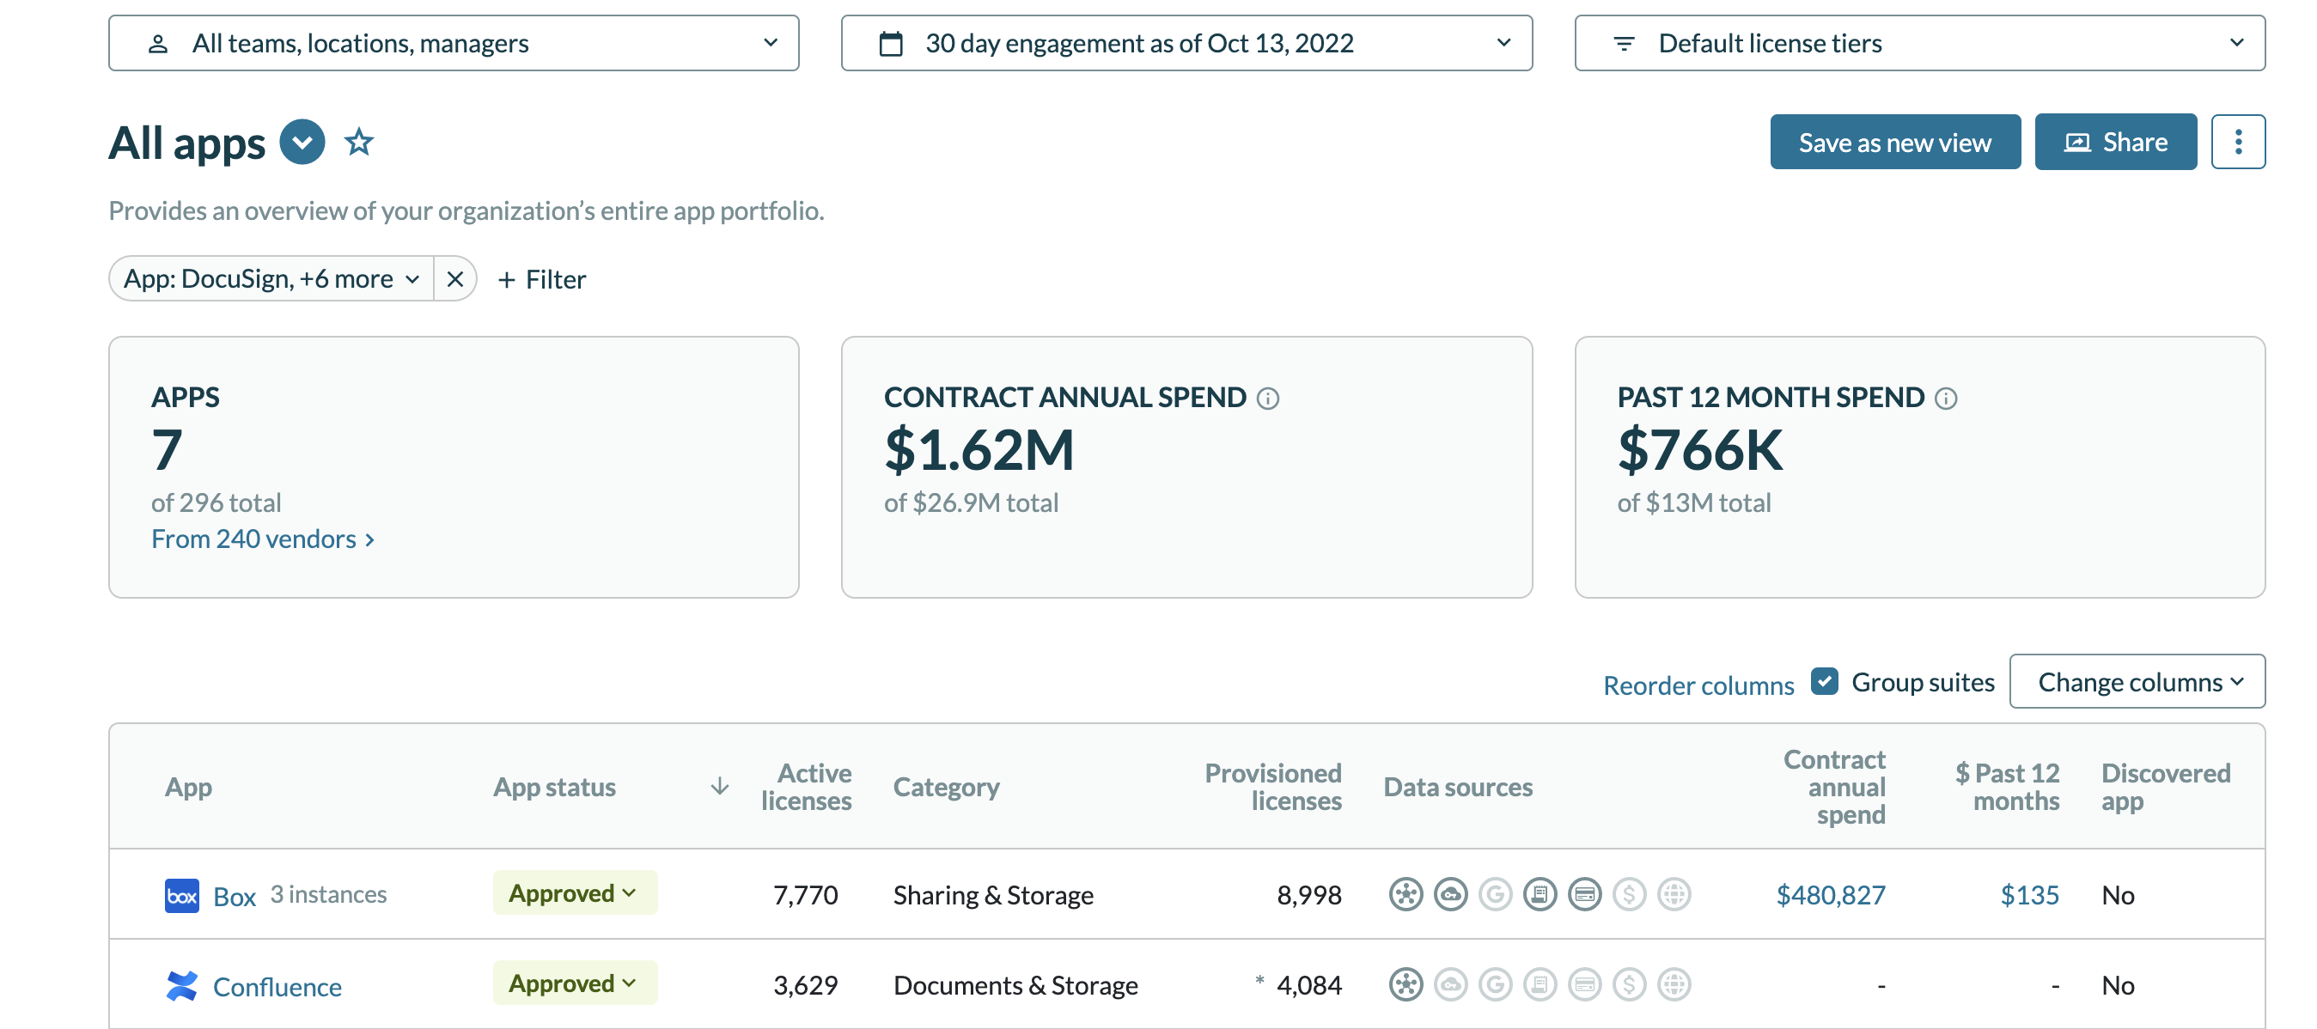Click the Google data source icon in Box row
This screenshot has height=1029, width=2317.
point(1495,894)
